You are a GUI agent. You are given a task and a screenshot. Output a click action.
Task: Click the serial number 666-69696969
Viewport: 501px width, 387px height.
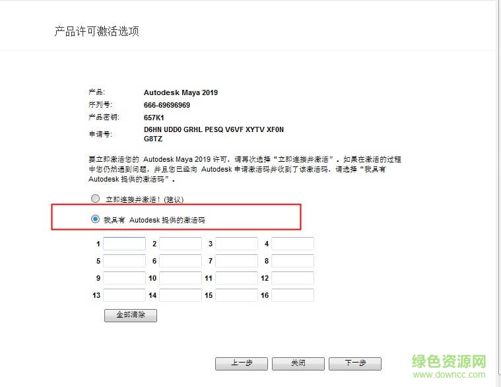point(167,105)
